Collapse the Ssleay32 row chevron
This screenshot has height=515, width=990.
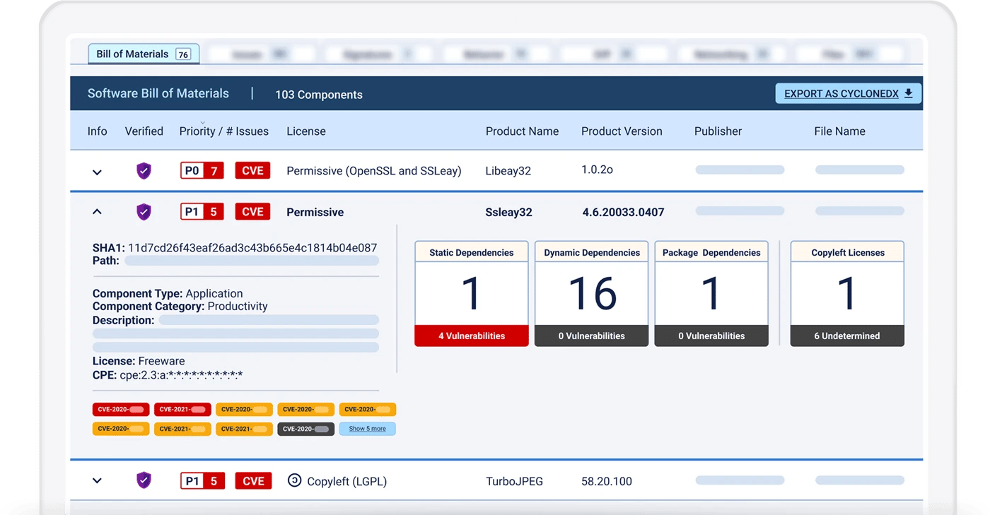click(x=97, y=212)
